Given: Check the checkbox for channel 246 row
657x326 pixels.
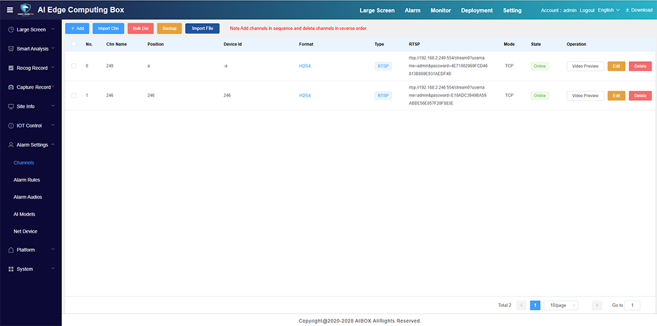Looking at the screenshot, I should [74, 95].
